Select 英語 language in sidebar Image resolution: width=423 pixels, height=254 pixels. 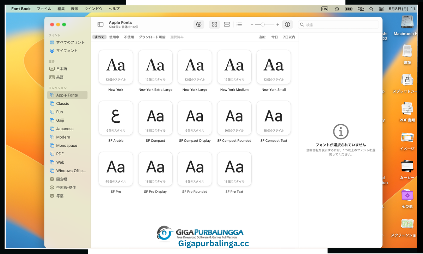tap(67, 77)
